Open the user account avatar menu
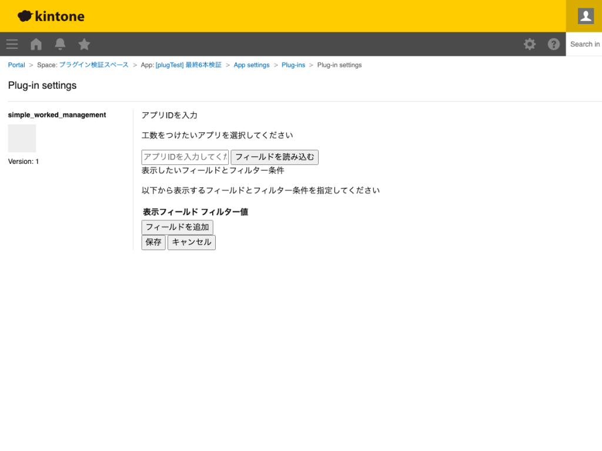 coord(584,16)
